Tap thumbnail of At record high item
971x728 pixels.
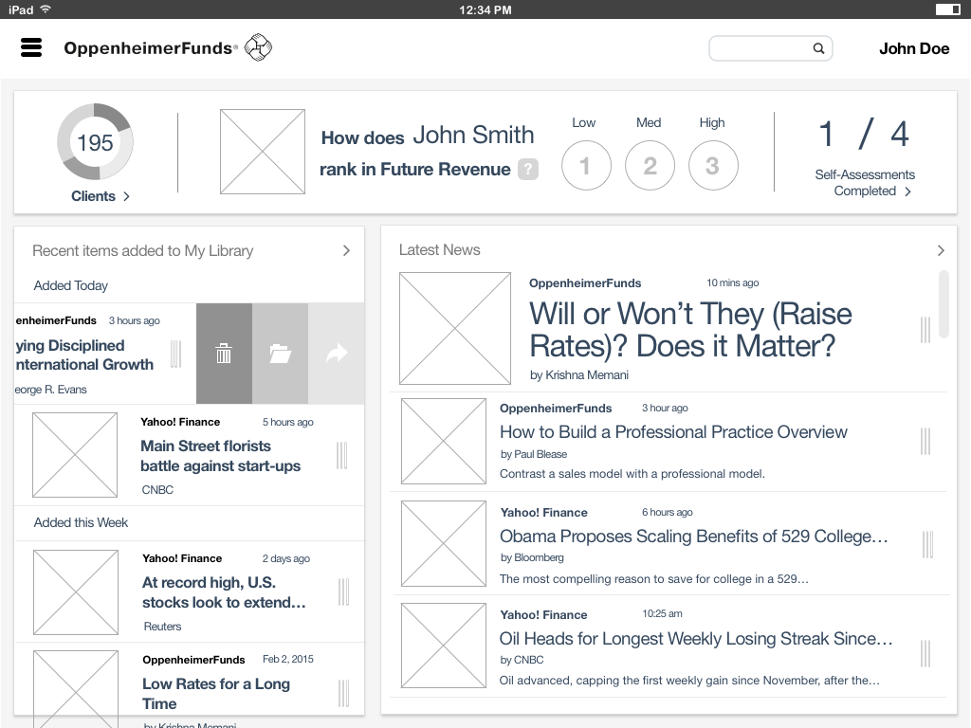(76, 592)
